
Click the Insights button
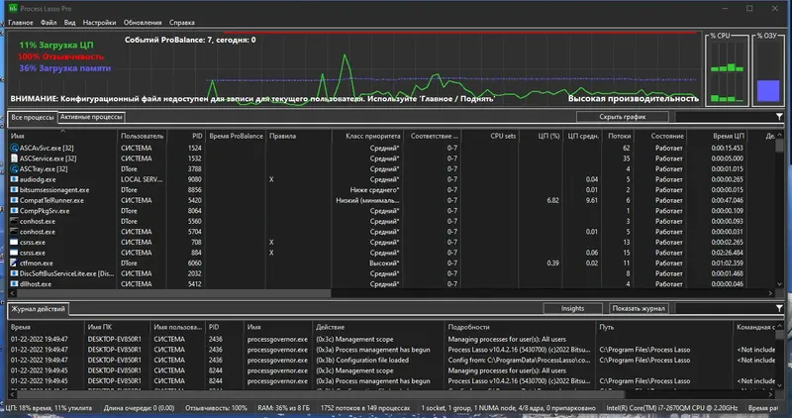(x=573, y=309)
